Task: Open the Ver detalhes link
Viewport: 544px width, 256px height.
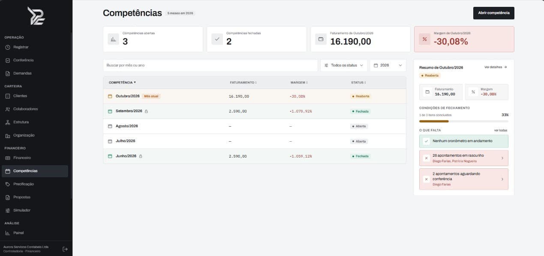Action: point(496,67)
